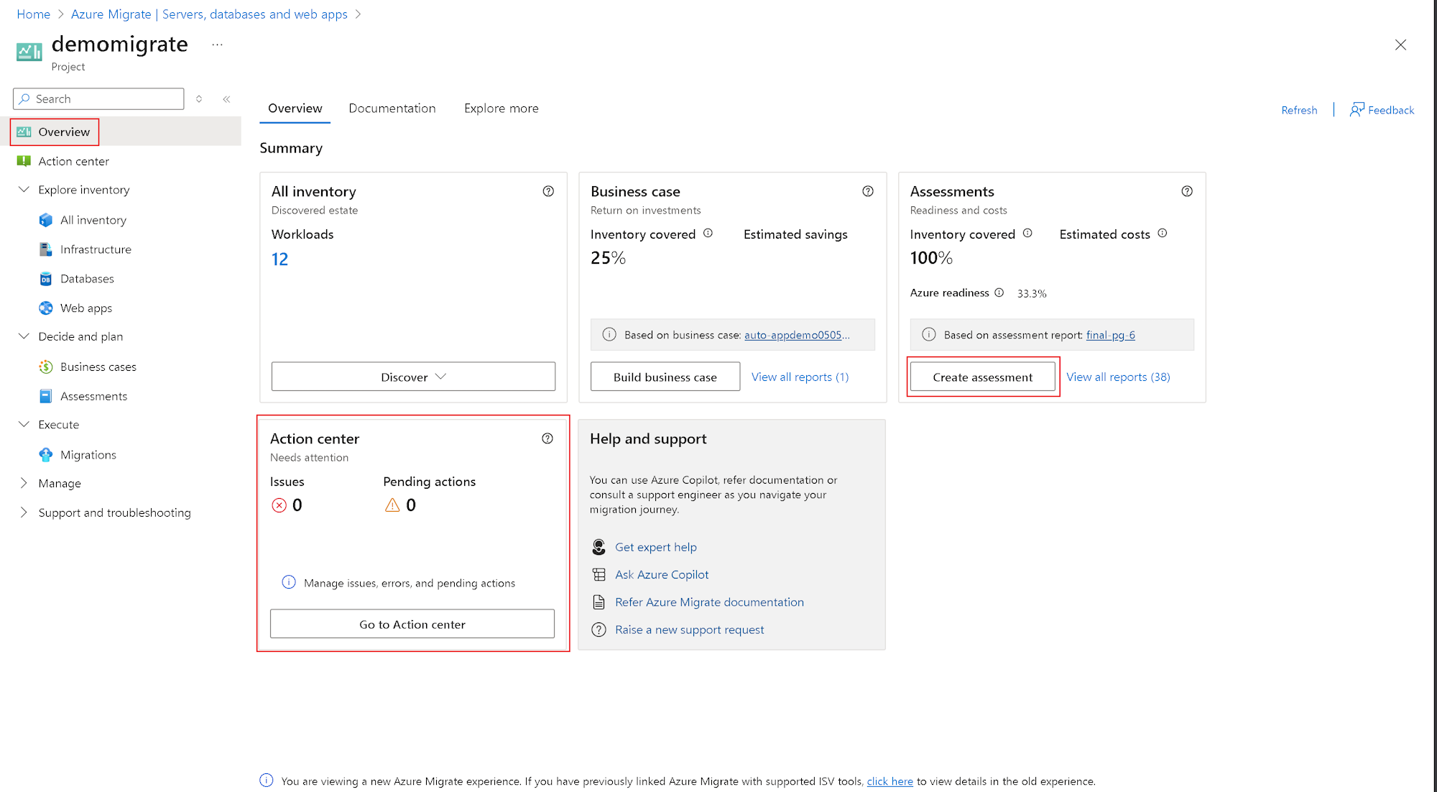The width and height of the screenshot is (1437, 792).
Task: Collapse the sidebar using the double-chevron icon
Action: point(226,99)
